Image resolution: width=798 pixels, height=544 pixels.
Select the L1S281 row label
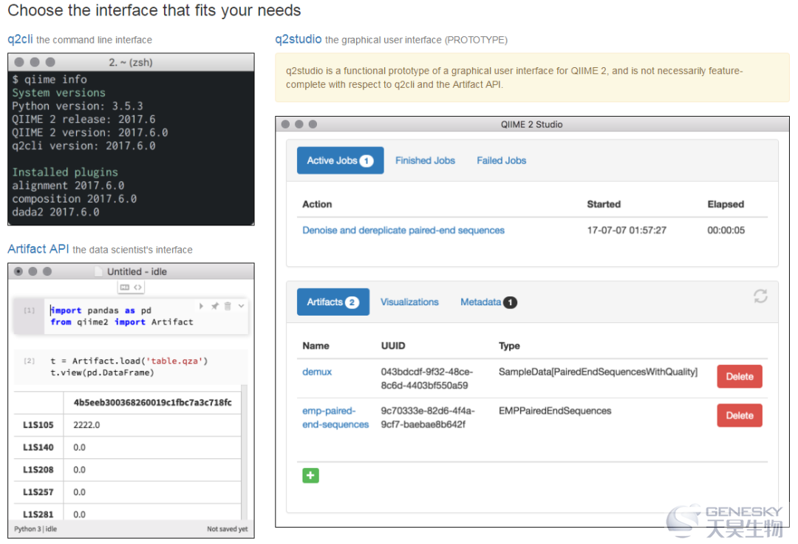(38, 514)
